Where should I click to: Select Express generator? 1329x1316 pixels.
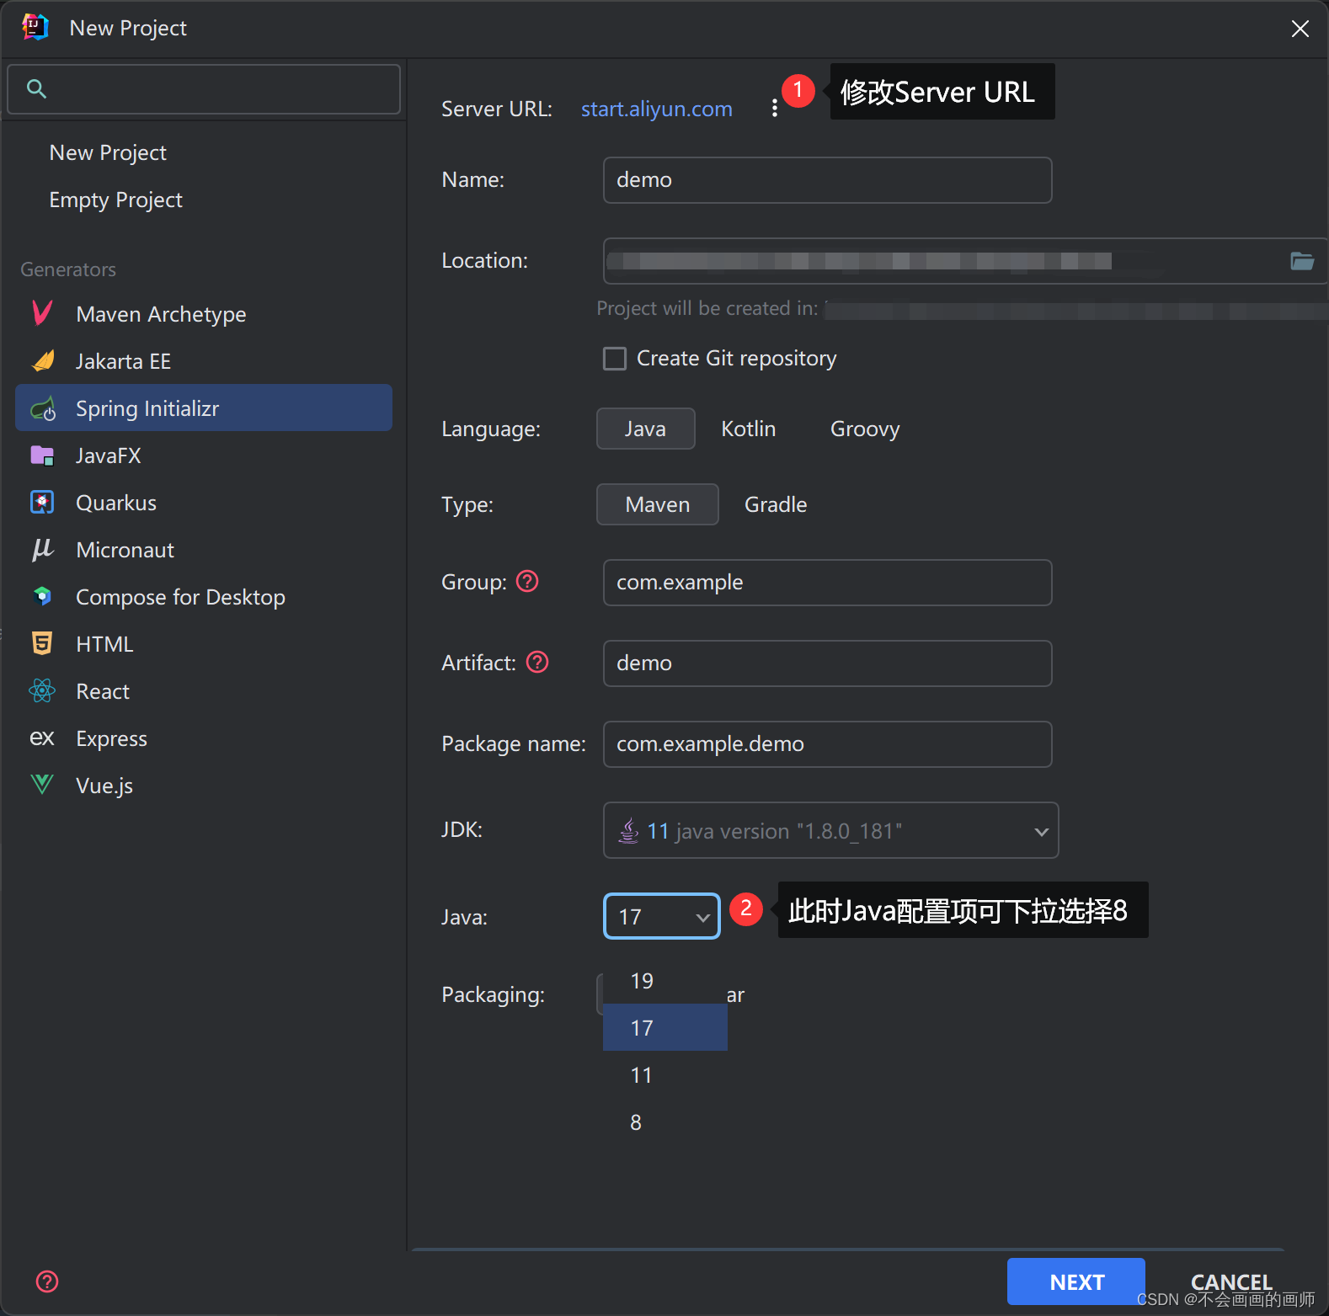point(204,738)
